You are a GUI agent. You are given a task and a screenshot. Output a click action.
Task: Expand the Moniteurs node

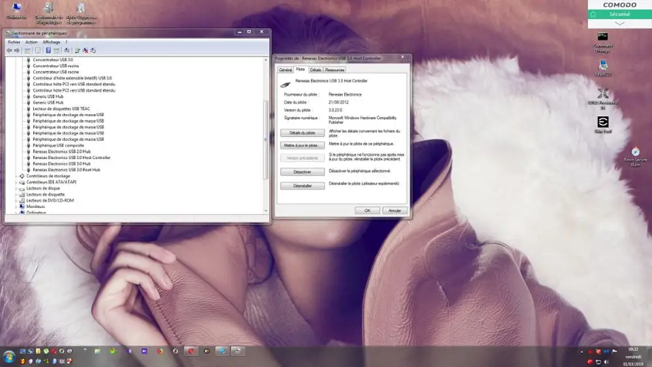point(16,207)
